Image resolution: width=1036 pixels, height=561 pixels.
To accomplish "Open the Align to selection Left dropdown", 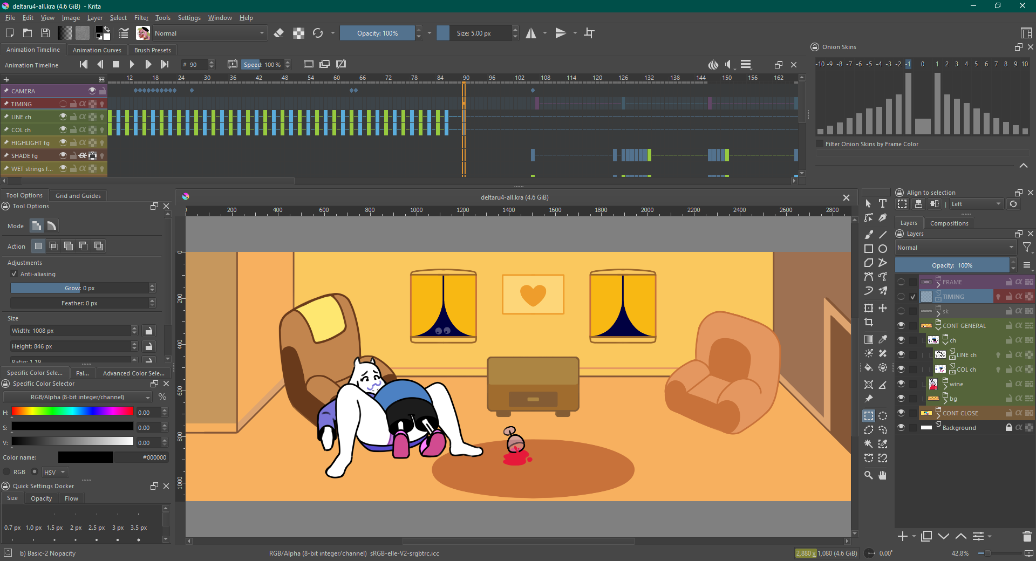I will tap(976, 204).
